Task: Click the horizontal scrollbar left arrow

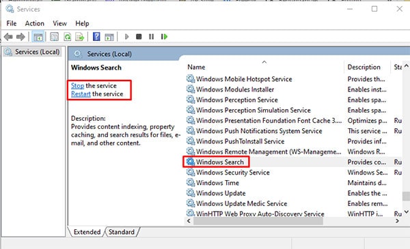Action: click(189, 221)
